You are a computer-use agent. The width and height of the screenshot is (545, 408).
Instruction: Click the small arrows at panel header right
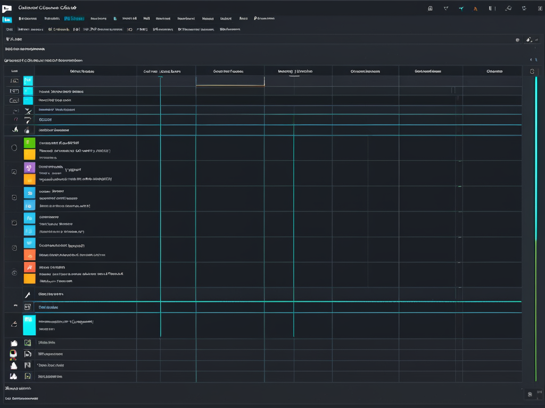coord(533,61)
